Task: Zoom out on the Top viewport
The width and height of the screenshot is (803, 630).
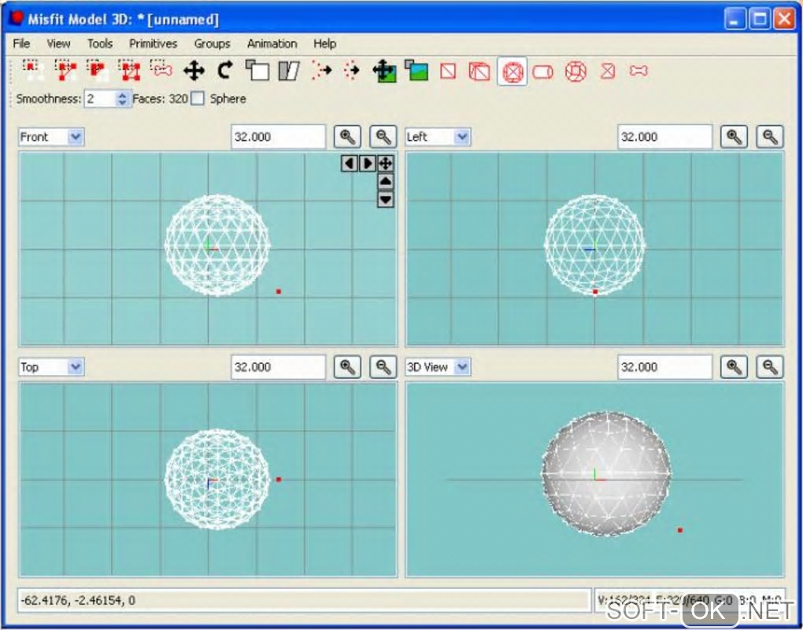Action: [383, 367]
